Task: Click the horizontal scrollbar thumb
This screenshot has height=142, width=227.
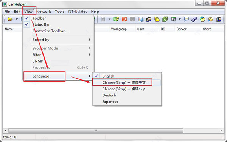Action: pyautogui.click(x=96, y=130)
